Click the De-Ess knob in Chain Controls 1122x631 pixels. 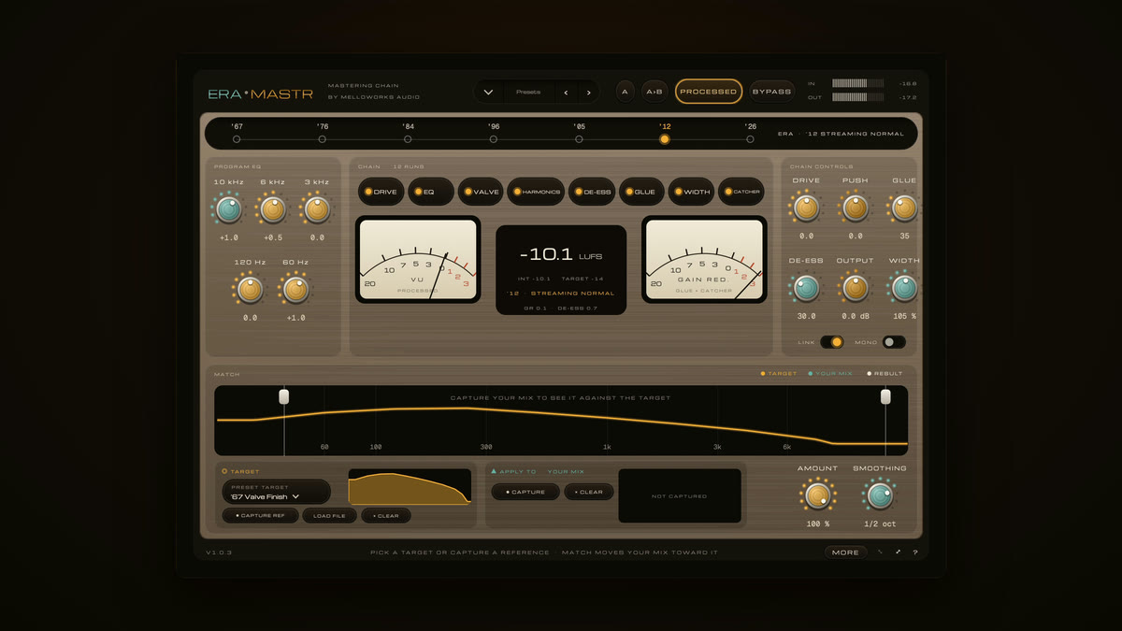[x=806, y=288]
